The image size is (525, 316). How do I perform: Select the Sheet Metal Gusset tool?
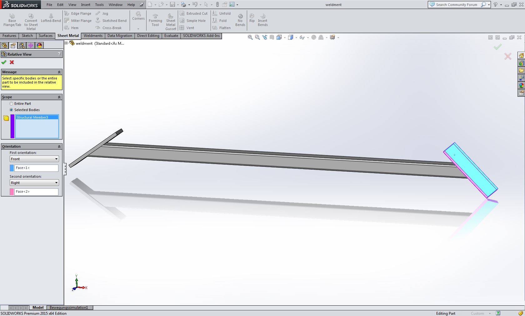(171, 21)
